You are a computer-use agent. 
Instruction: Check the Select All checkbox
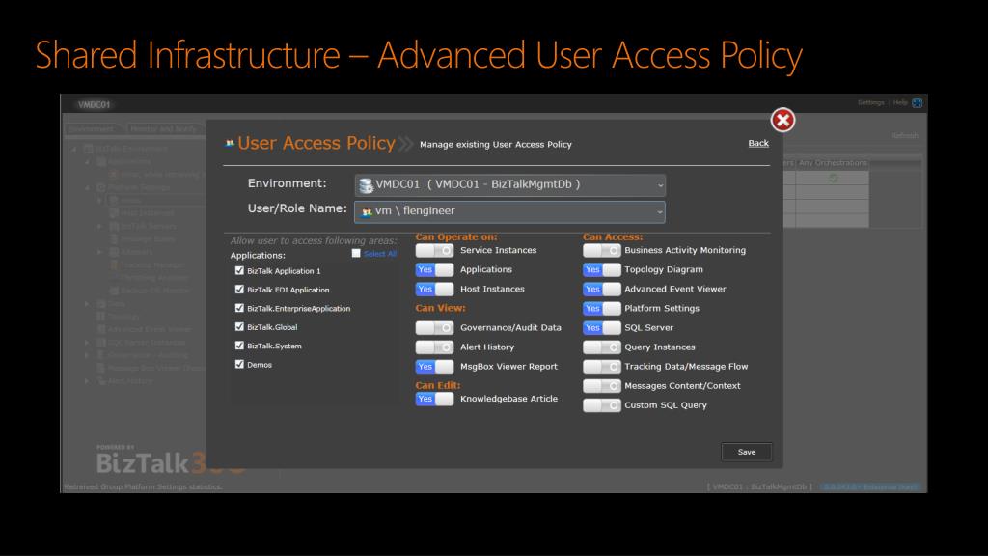click(x=356, y=254)
